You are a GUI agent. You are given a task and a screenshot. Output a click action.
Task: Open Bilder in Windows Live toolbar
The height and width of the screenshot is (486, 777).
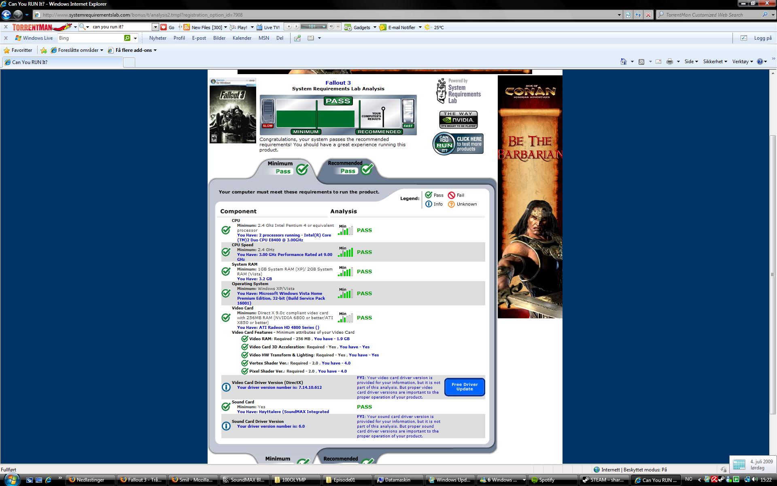[219, 38]
